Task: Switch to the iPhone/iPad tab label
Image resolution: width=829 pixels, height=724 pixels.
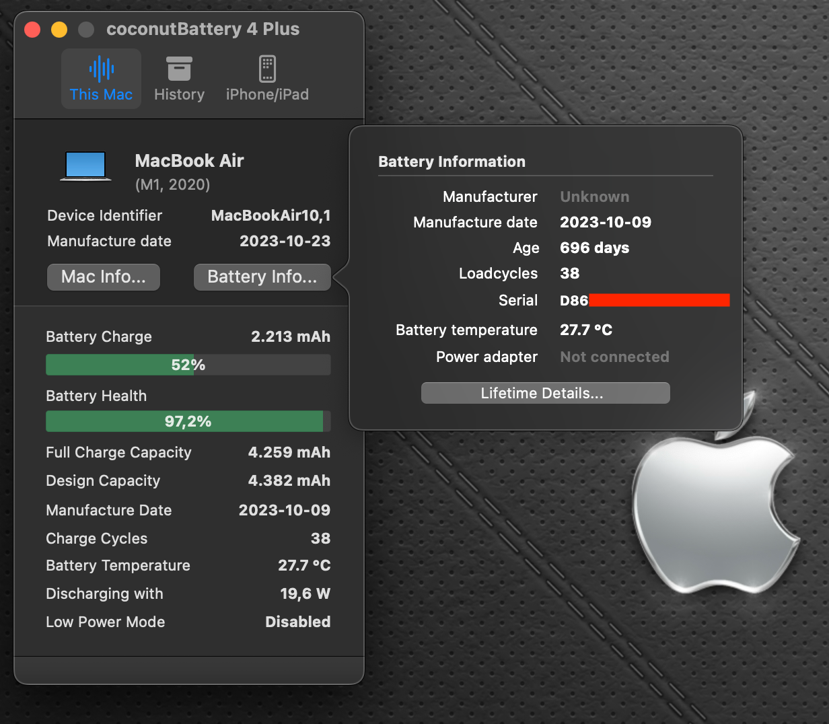Action: pyautogui.click(x=267, y=95)
